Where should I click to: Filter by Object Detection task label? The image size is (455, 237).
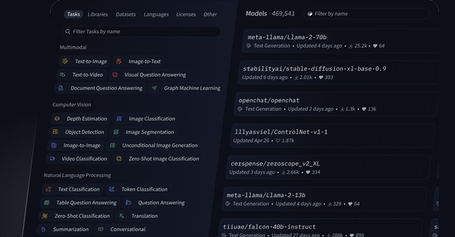point(84,132)
